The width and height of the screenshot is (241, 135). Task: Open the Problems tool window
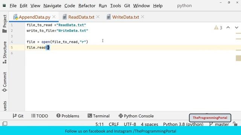point(68,116)
